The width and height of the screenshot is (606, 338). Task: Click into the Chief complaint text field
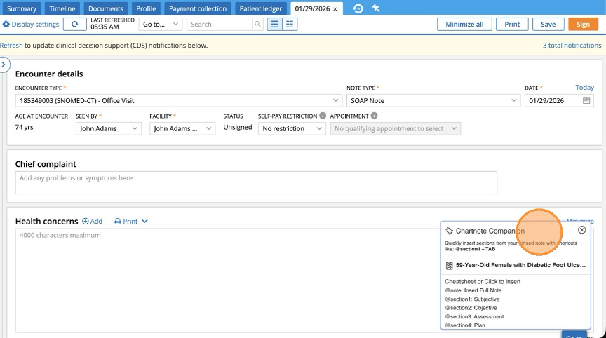pyautogui.click(x=256, y=182)
